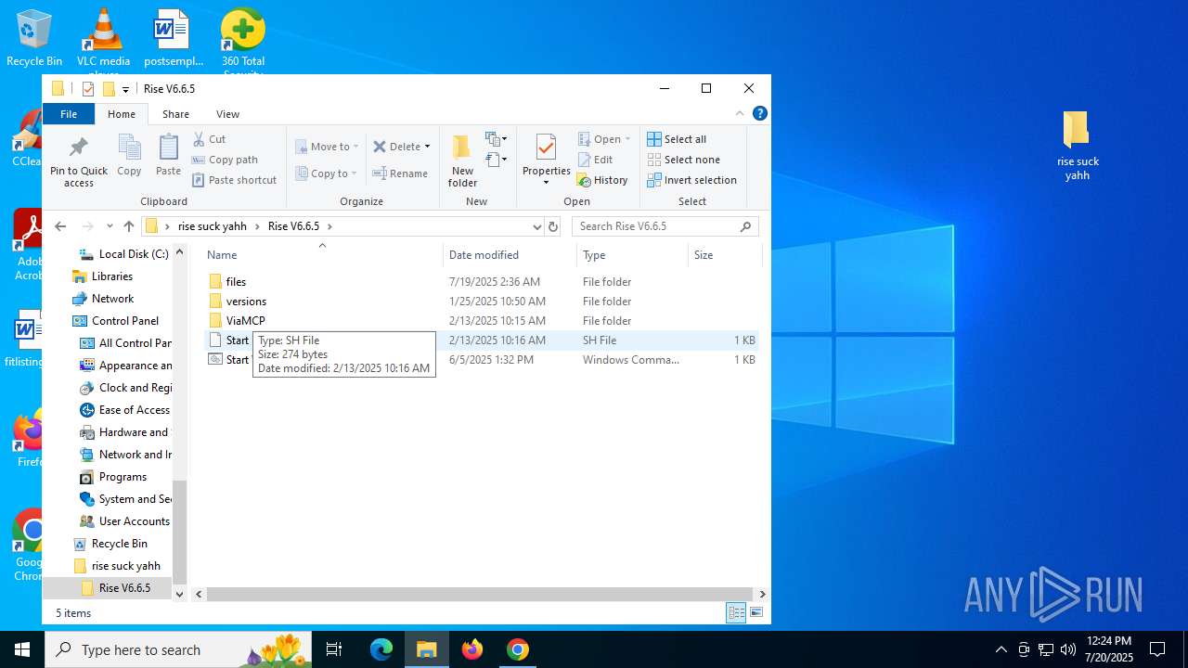Click the Back navigation arrow
Screen dimensions: 1188x668
pyautogui.click(x=60, y=226)
